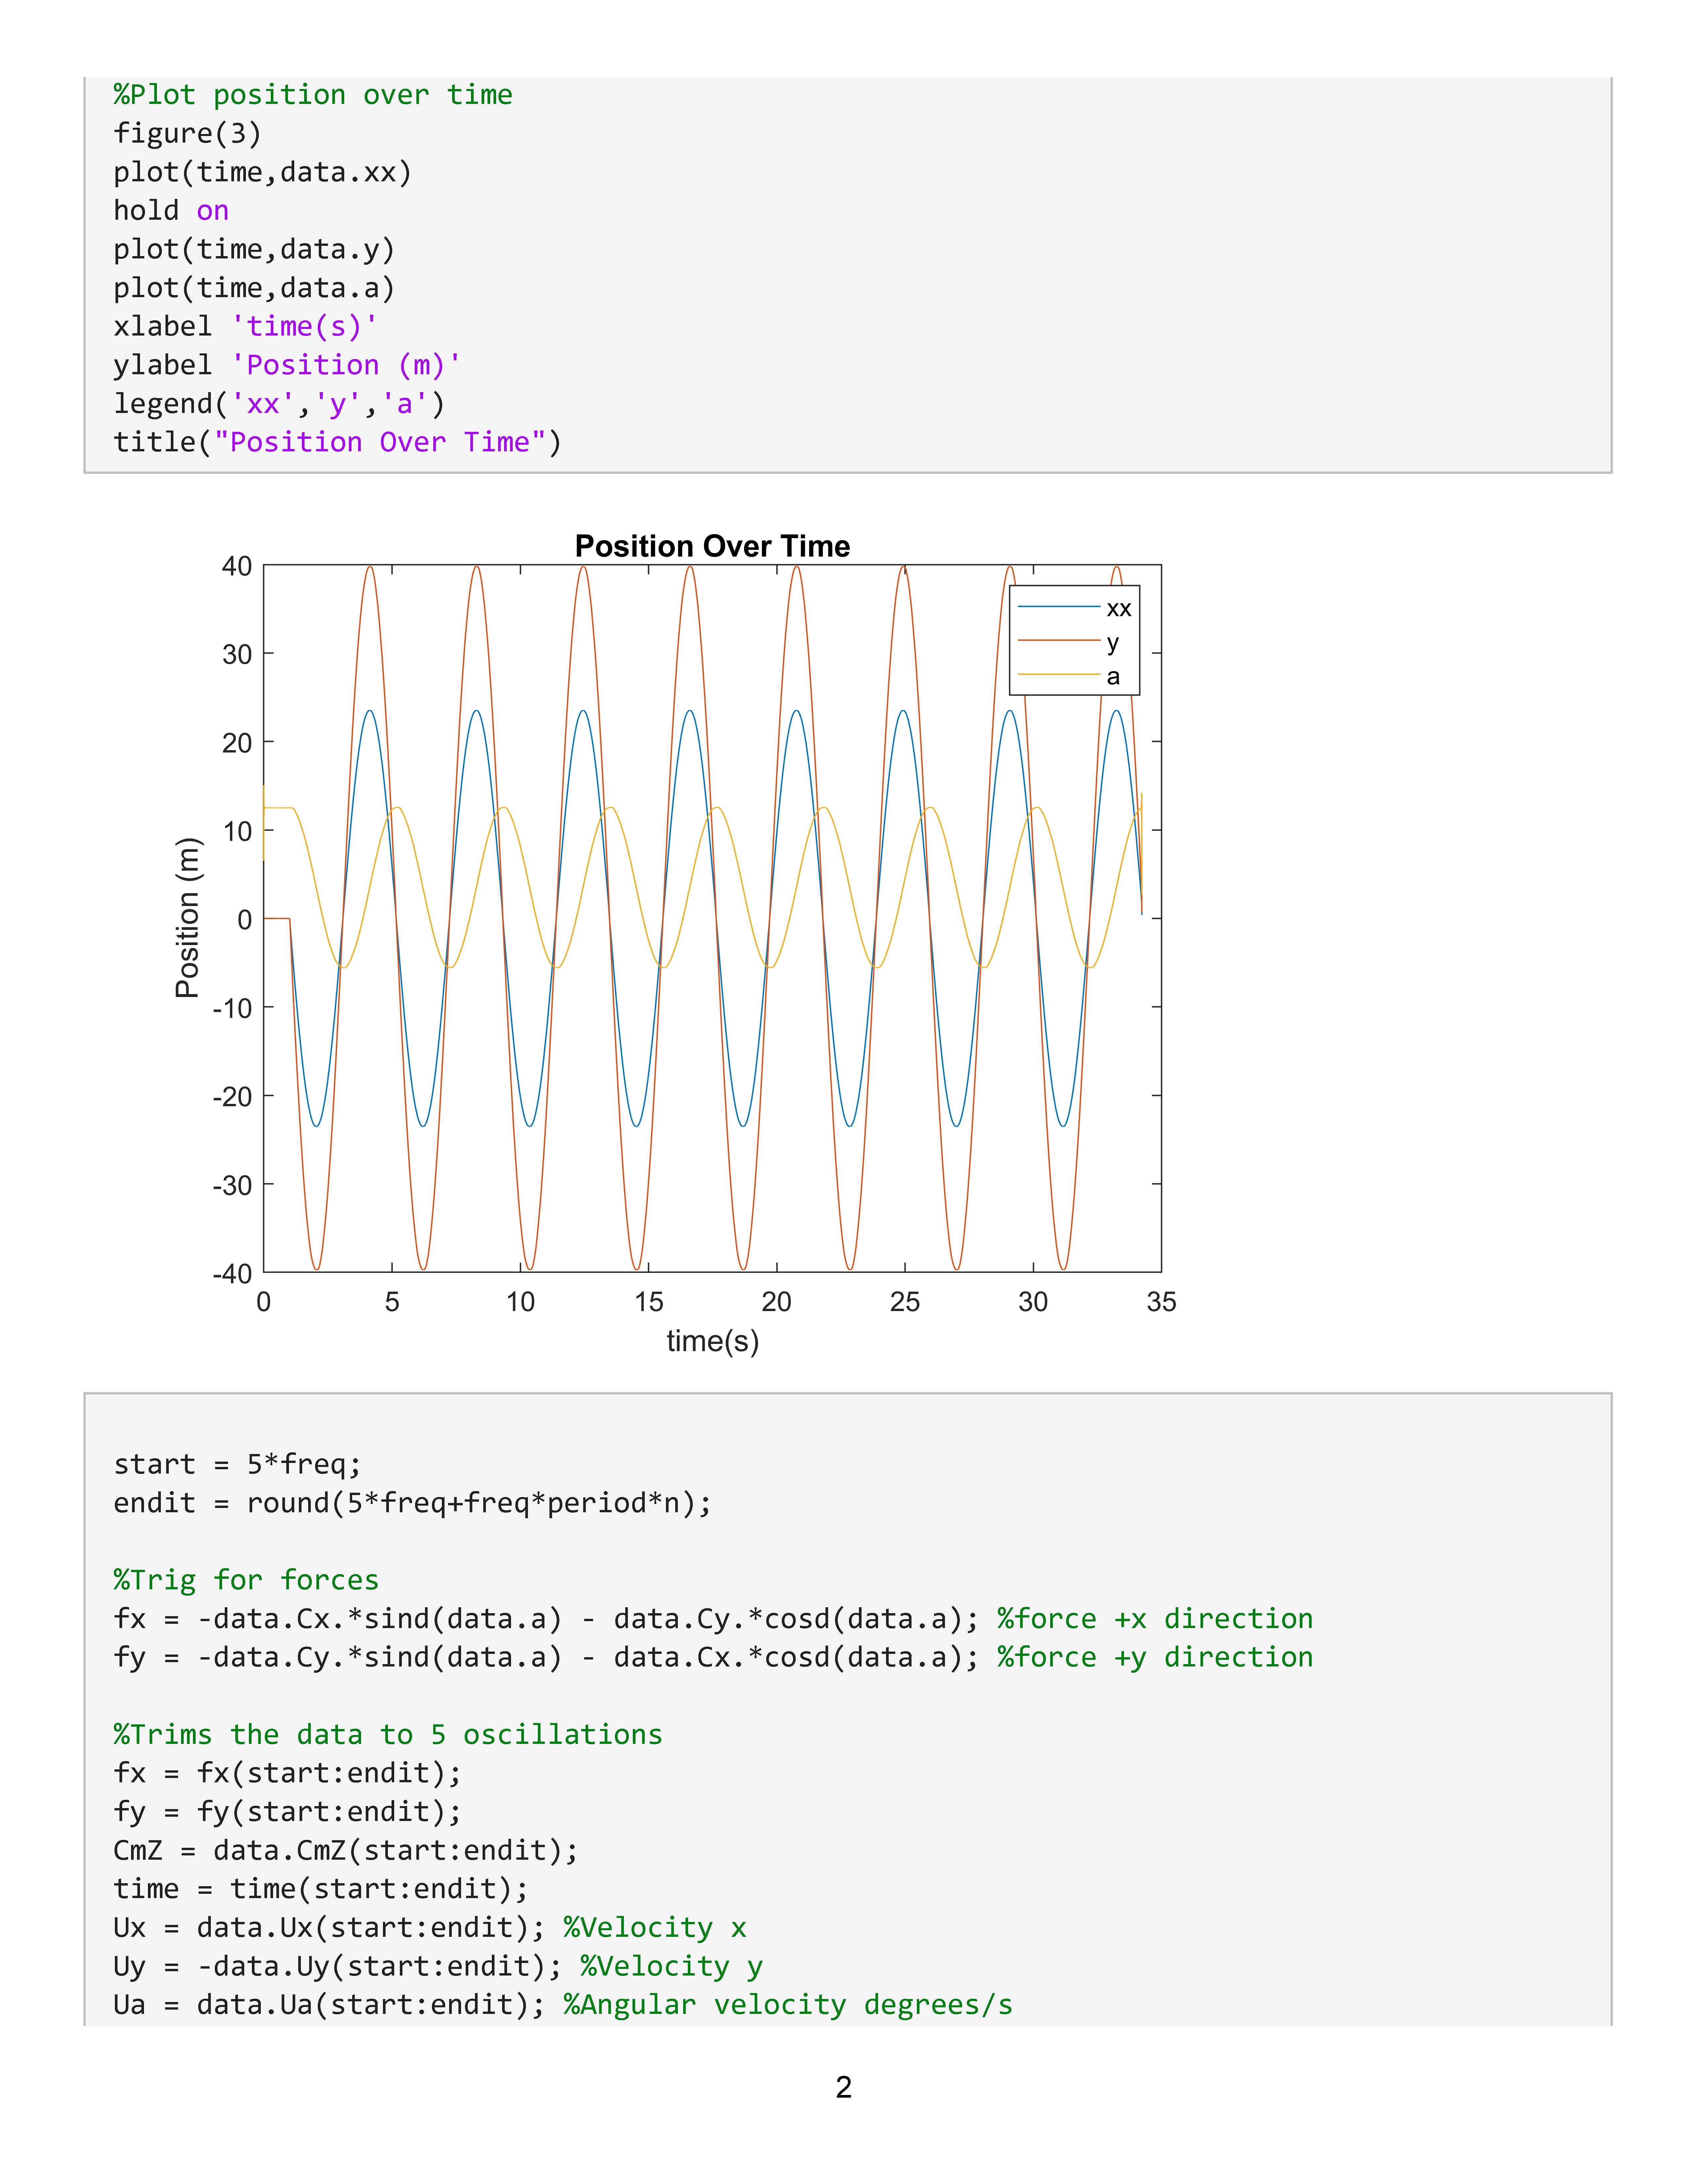Select the comment '%Trims the data to 5 oscillations'
1688x2184 pixels.
click(388, 1735)
